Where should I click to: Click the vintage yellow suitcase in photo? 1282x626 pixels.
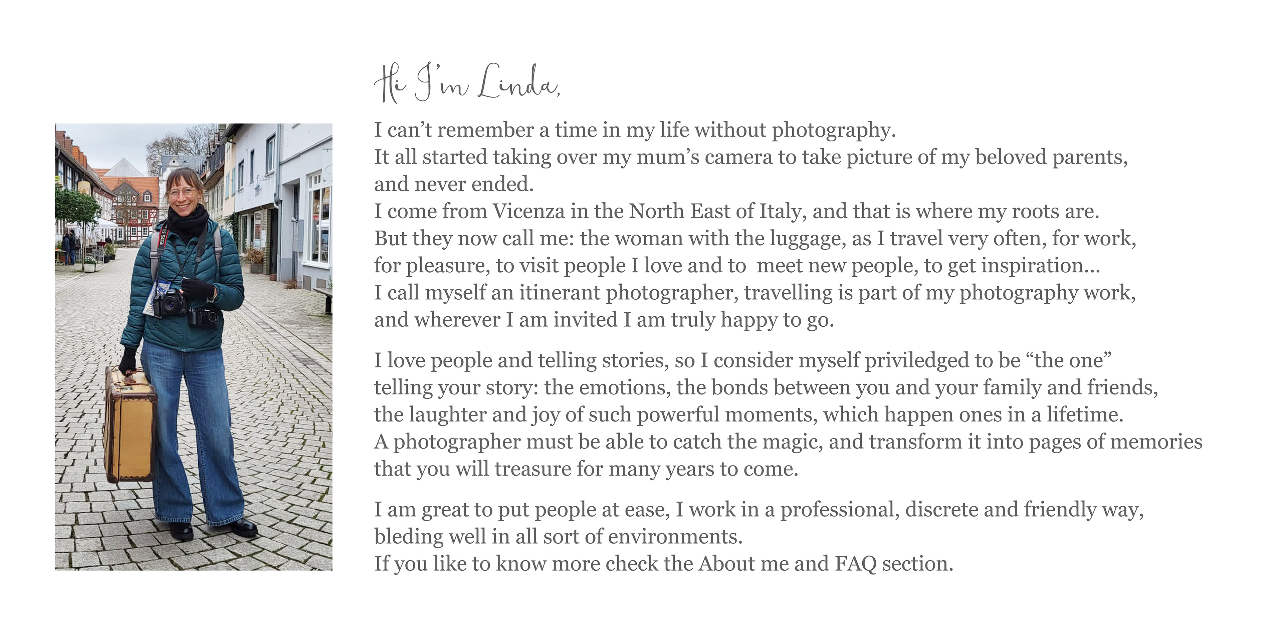pos(130,425)
